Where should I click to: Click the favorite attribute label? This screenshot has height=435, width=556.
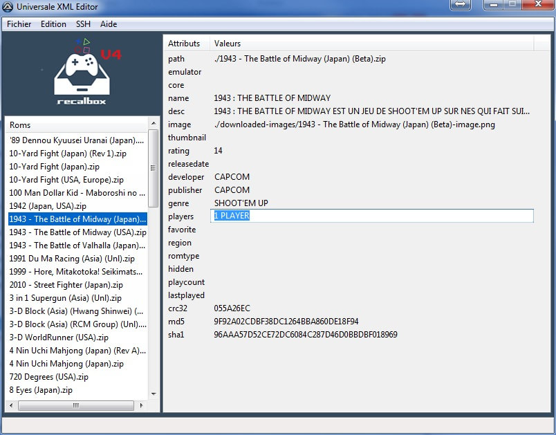tap(182, 230)
